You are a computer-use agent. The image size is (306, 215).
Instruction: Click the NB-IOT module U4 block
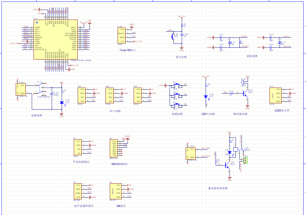114,191
